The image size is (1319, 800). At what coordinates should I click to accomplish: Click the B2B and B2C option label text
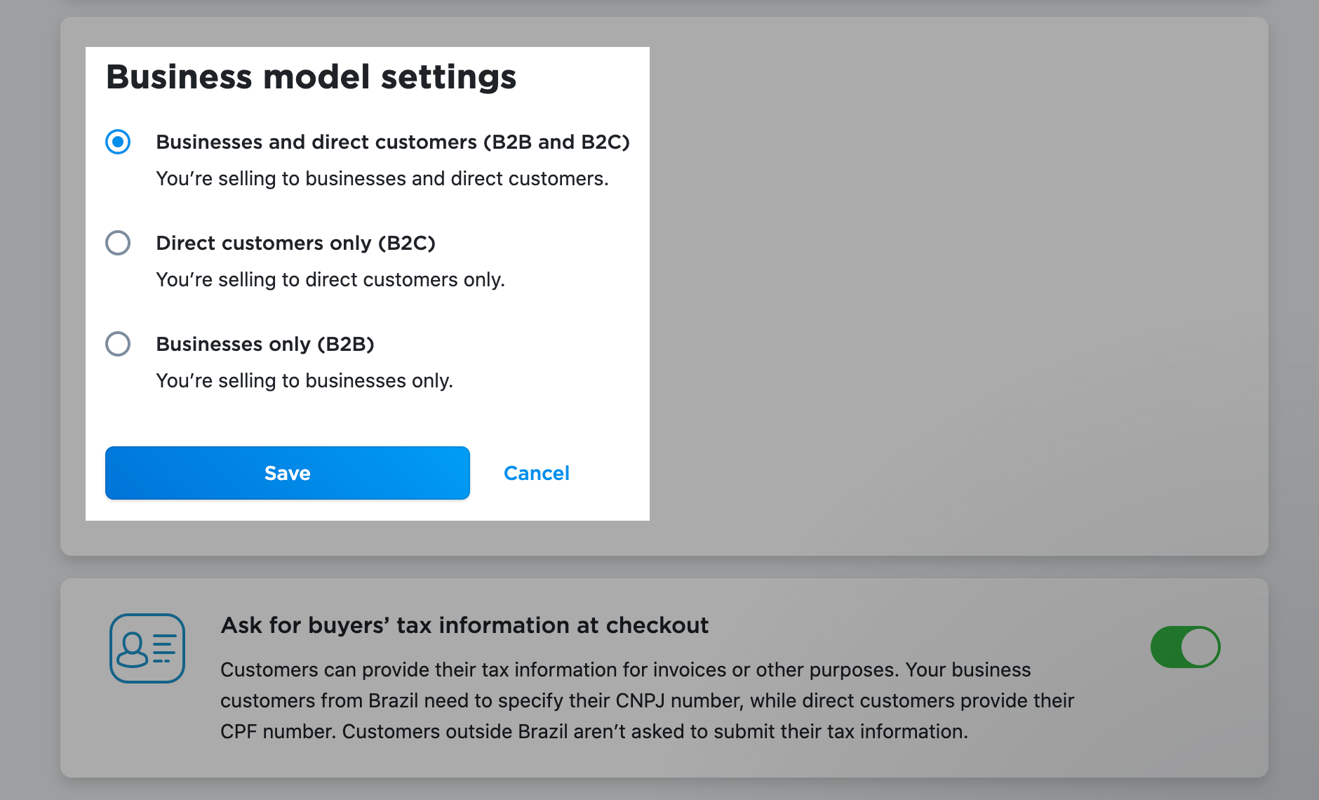pyautogui.click(x=393, y=142)
